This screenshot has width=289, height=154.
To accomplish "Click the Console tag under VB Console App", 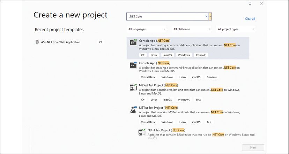I will click(212, 77).
